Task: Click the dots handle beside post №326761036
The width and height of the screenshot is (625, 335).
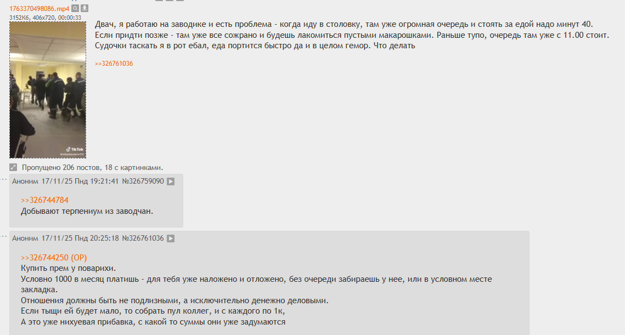Action: [x=4, y=236]
